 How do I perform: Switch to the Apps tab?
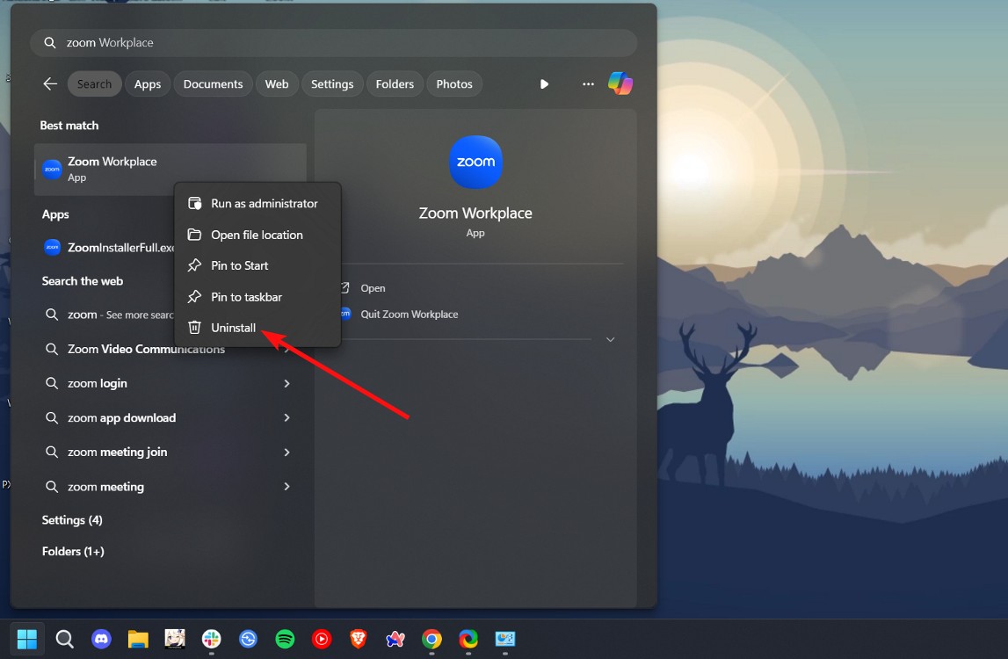coord(147,83)
